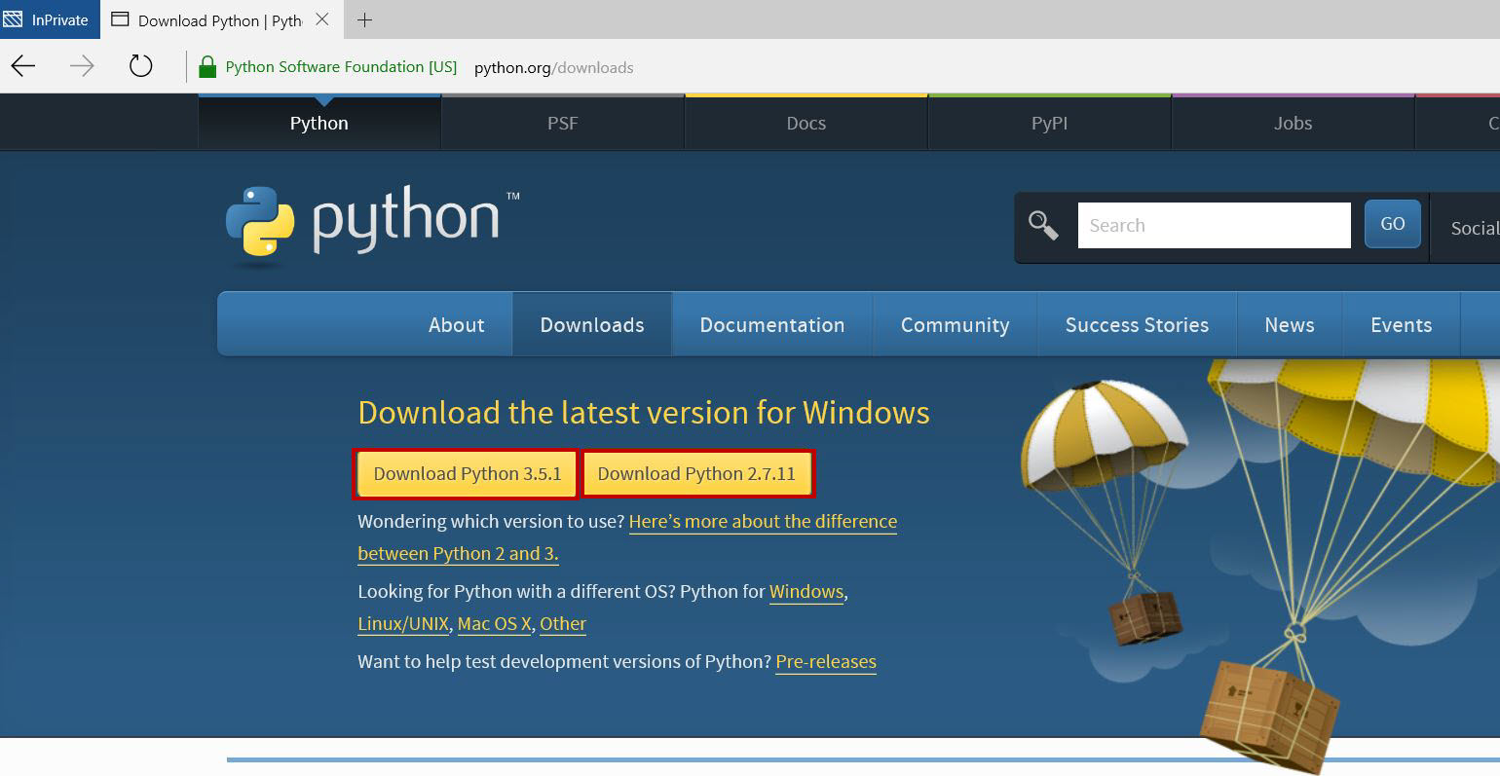Open the Community menu item

coord(956,324)
